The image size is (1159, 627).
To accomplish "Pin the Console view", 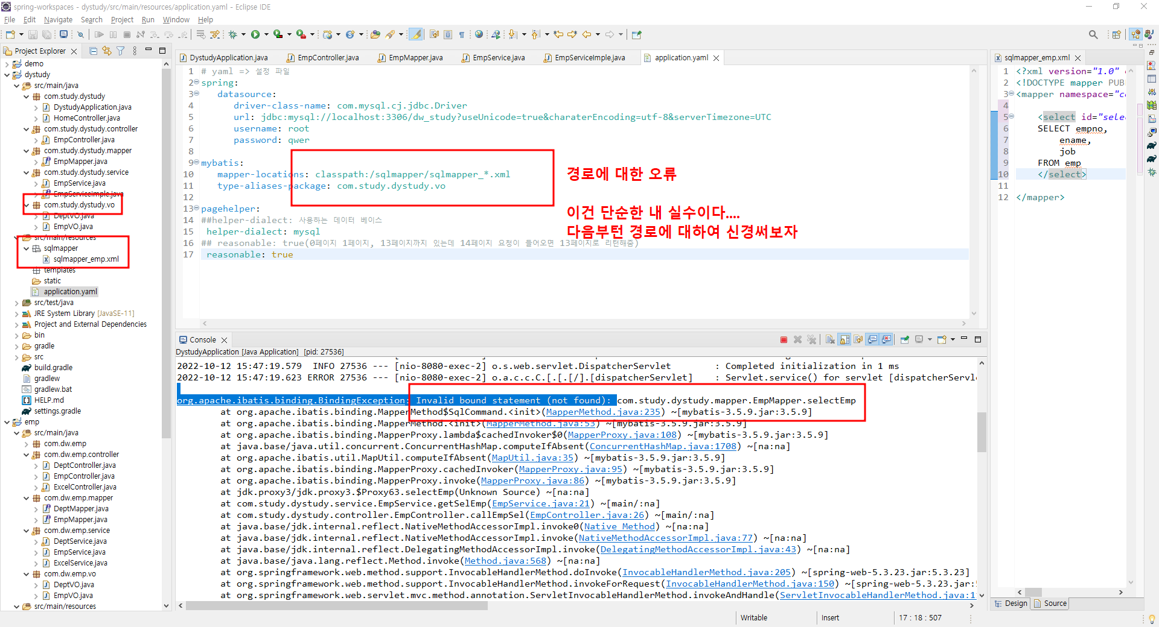I will (905, 340).
